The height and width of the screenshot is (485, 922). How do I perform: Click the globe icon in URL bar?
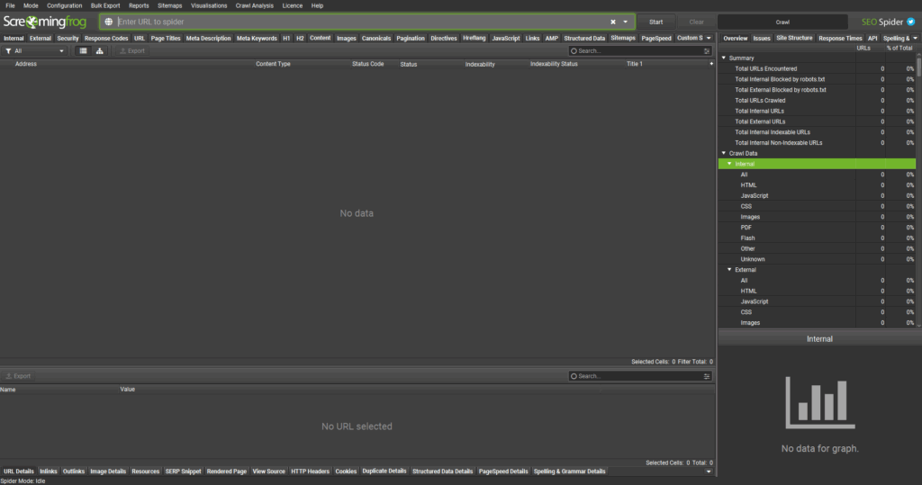109,22
